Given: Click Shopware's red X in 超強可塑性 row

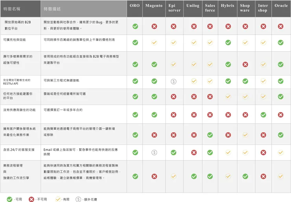Looking at the screenshot, I should [x=245, y=65].
